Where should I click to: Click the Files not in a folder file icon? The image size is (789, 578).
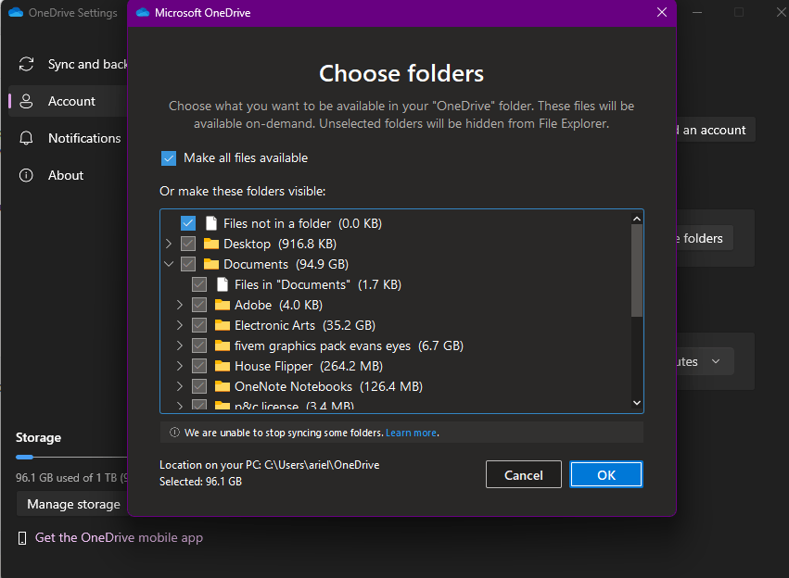[x=211, y=223]
